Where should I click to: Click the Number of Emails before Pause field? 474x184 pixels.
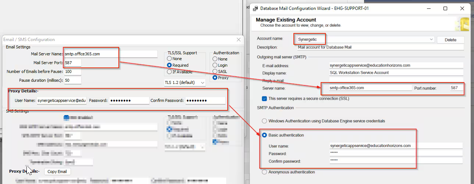72,71
